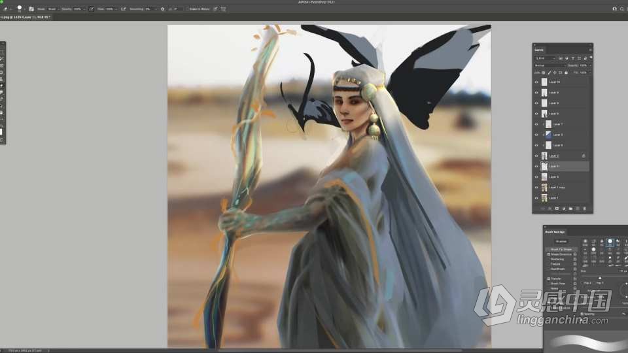Enable Flip Y checkbox

coord(595,283)
